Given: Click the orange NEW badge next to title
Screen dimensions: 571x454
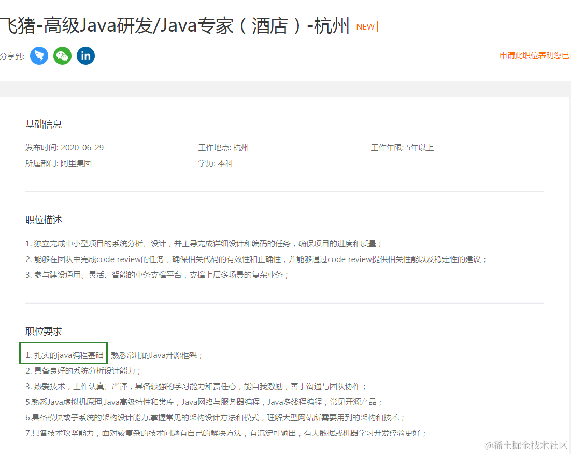Looking at the screenshot, I should click(365, 26).
